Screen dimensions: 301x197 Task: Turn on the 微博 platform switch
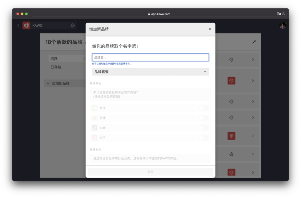[x=203, y=118]
